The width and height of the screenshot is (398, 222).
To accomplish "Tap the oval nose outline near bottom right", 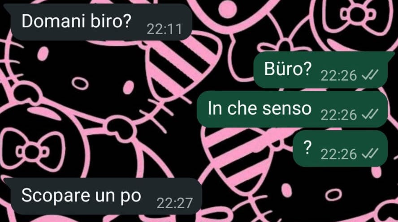I will point(333,195).
